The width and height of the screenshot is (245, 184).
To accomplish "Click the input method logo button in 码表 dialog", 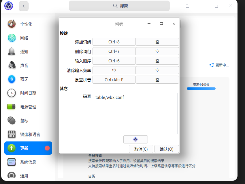I will click(x=135, y=139).
